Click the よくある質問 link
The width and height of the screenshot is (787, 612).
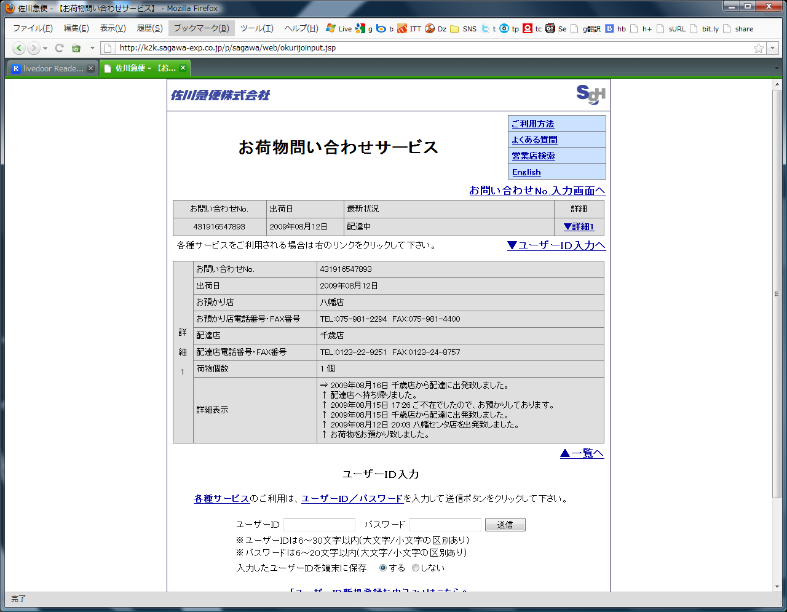(535, 140)
